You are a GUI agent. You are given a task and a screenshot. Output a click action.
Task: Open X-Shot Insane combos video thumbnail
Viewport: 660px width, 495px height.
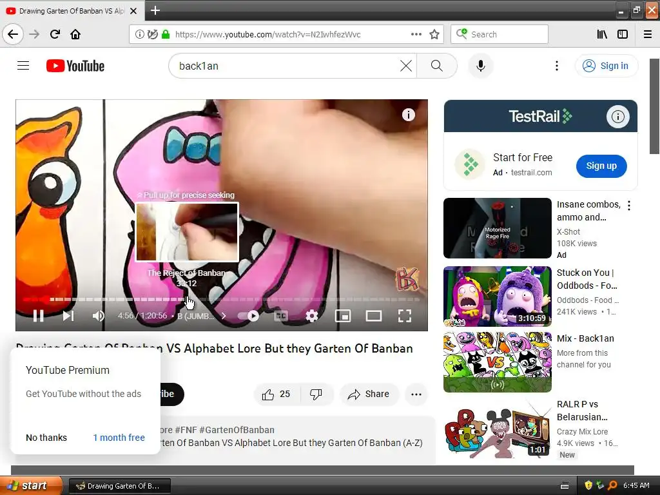pos(497,228)
